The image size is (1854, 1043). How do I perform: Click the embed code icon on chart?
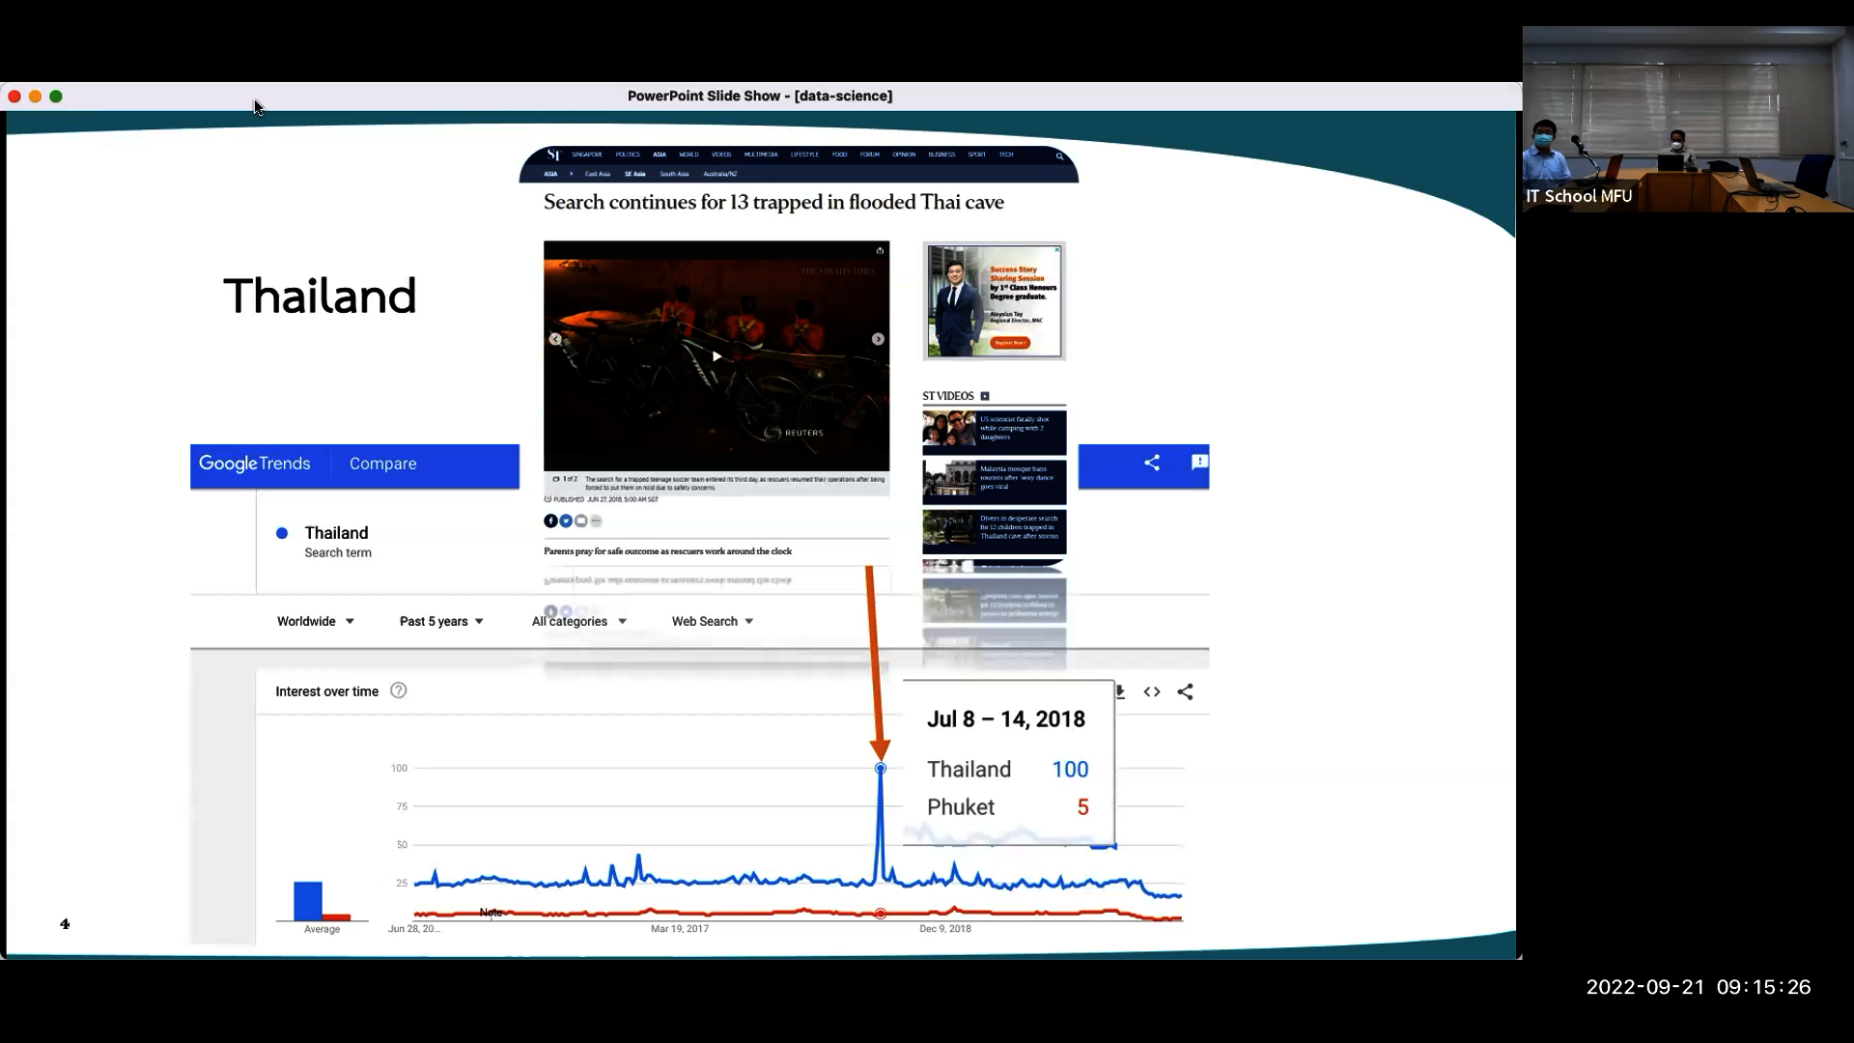1152,691
